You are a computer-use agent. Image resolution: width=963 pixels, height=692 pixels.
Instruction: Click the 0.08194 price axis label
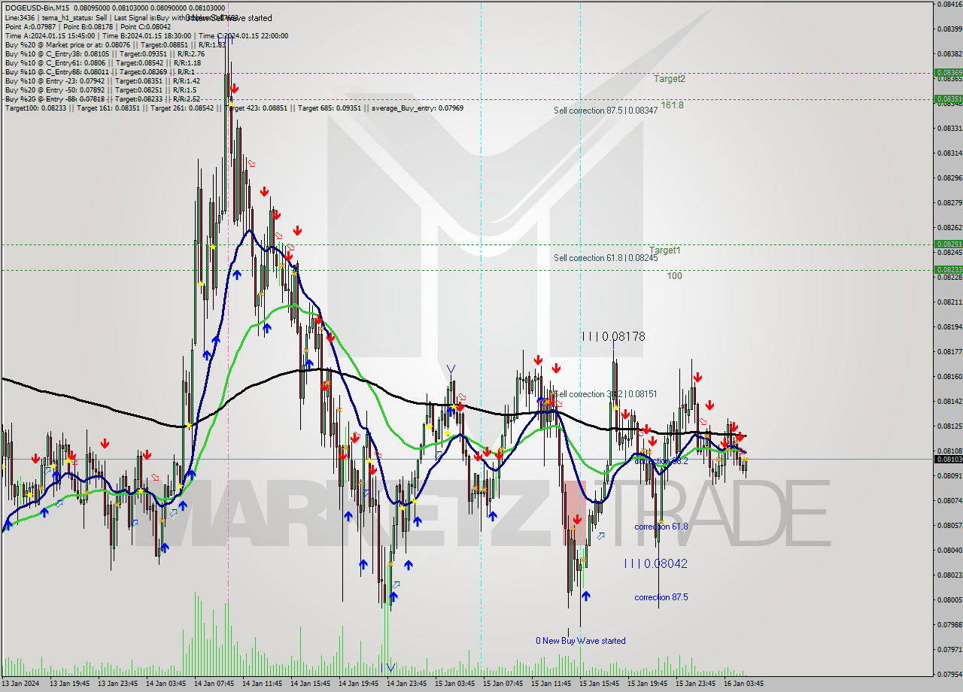(x=949, y=327)
